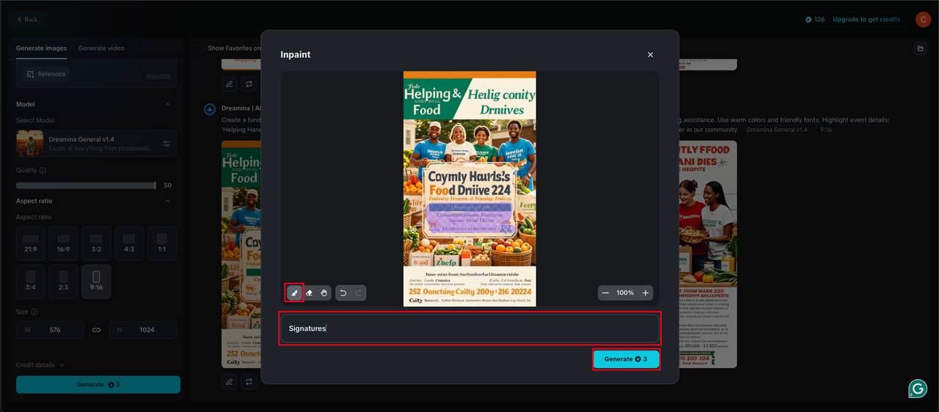The image size is (939, 412).
Task: Switch to Generate video tab
Action: pyautogui.click(x=101, y=48)
